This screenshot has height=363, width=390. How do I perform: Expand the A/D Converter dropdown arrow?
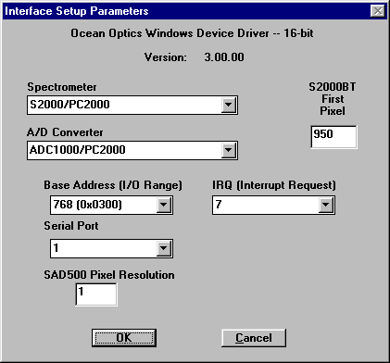point(229,150)
